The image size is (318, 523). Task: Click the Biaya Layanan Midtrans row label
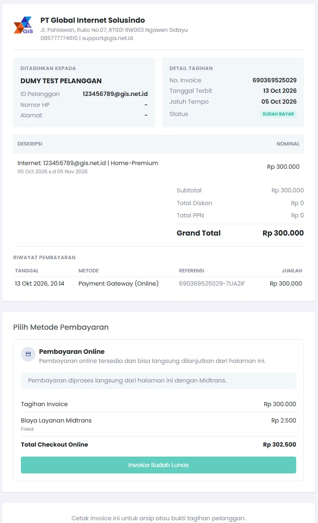(x=56, y=421)
